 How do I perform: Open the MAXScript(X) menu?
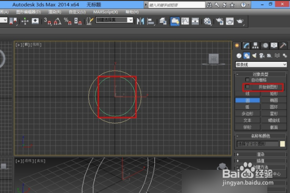(105, 12)
